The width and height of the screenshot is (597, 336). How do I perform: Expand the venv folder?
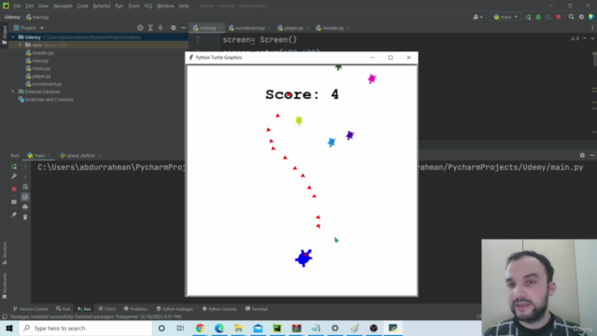click(20, 45)
